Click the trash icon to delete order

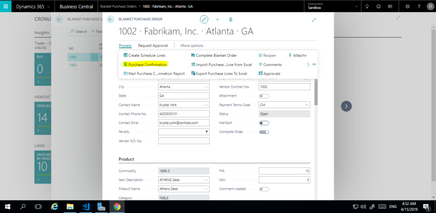coord(230,20)
